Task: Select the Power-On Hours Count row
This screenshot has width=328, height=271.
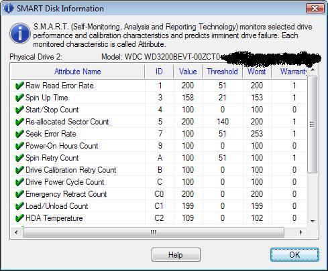Action: (159, 146)
